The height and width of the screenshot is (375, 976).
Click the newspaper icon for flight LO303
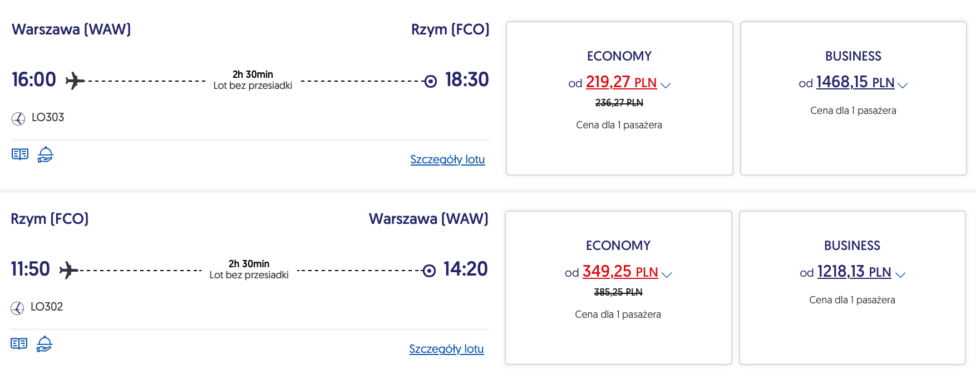[x=20, y=154]
